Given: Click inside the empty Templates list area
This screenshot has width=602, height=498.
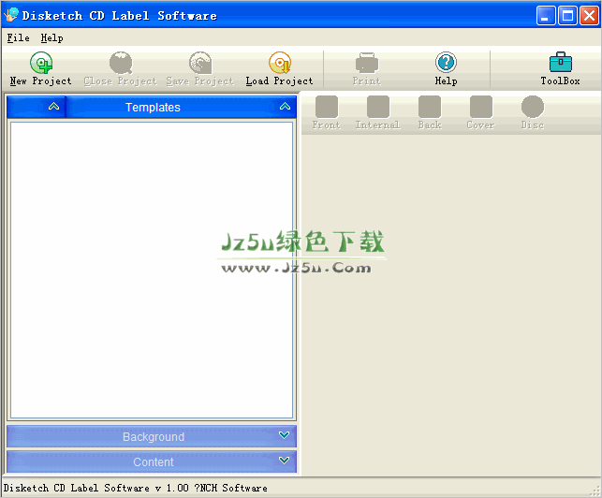Looking at the screenshot, I should pos(152,270).
